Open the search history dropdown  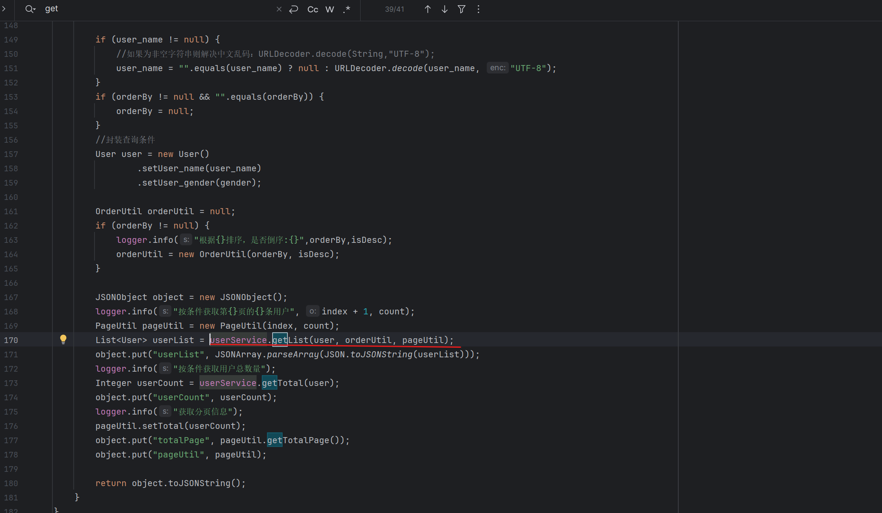tap(30, 9)
